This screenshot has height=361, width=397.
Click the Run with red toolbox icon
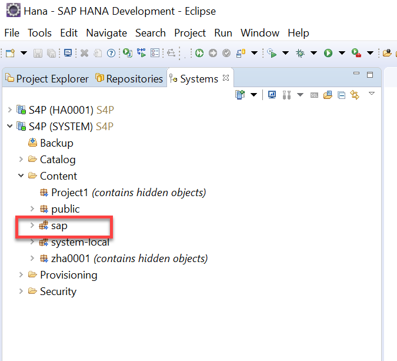pyautogui.click(x=356, y=53)
